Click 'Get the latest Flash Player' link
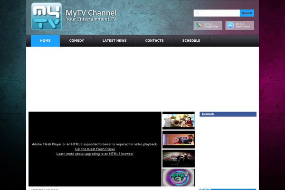Image resolution: width=285 pixels, height=190 pixels. (x=95, y=149)
